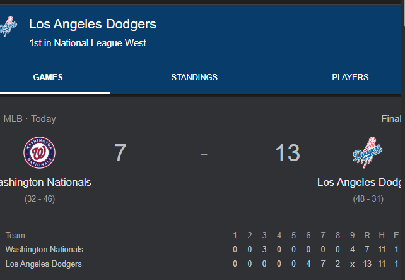
Task: Select the PLAYERS tab
Action: (350, 78)
